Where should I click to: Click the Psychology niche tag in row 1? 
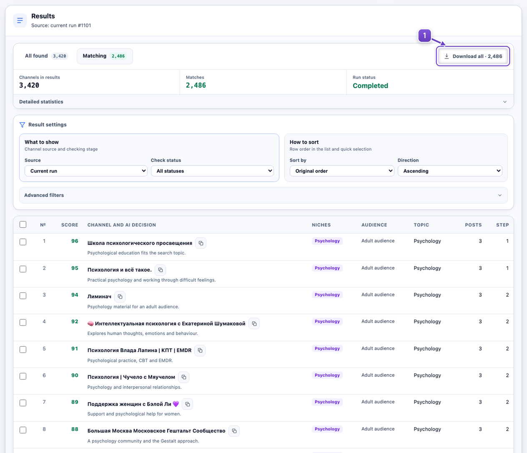coord(327,241)
